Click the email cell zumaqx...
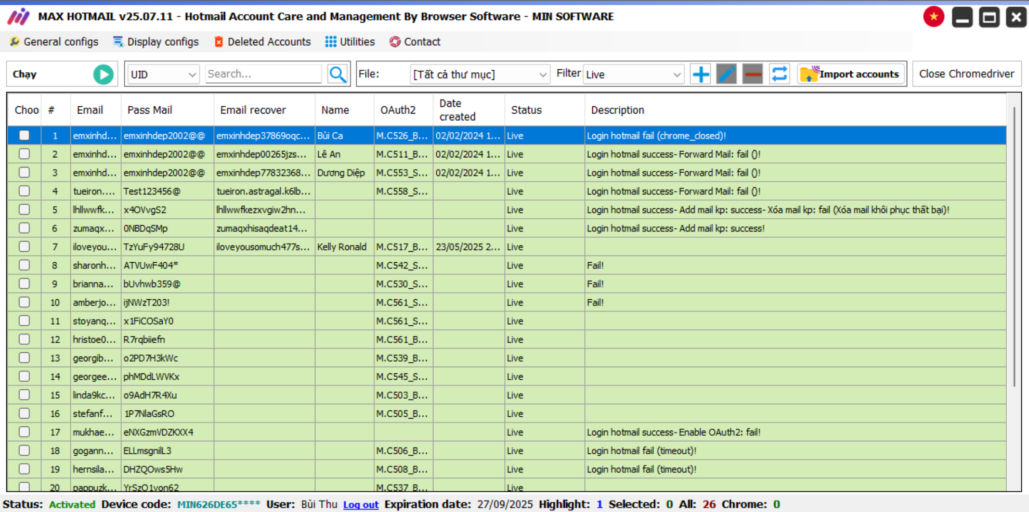Image resolution: width=1029 pixels, height=512 pixels. click(x=96, y=229)
